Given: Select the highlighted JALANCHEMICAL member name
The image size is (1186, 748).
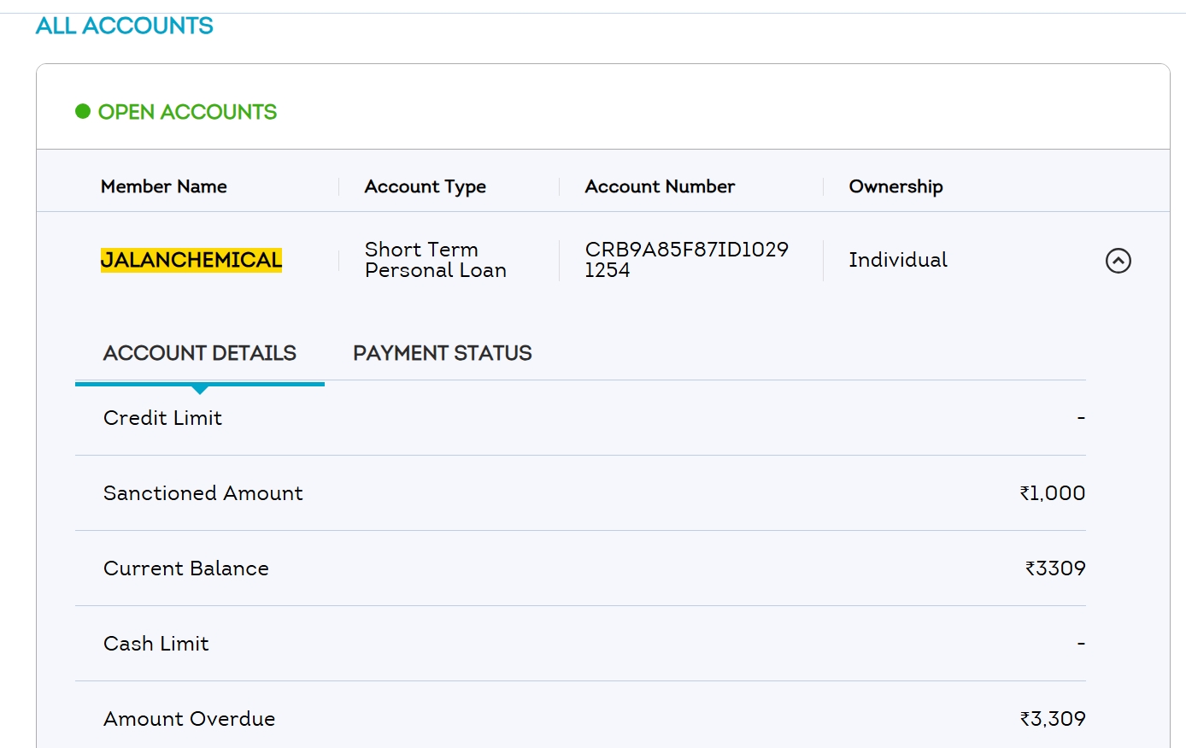Looking at the screenshot, I should [x=191, y=260].
